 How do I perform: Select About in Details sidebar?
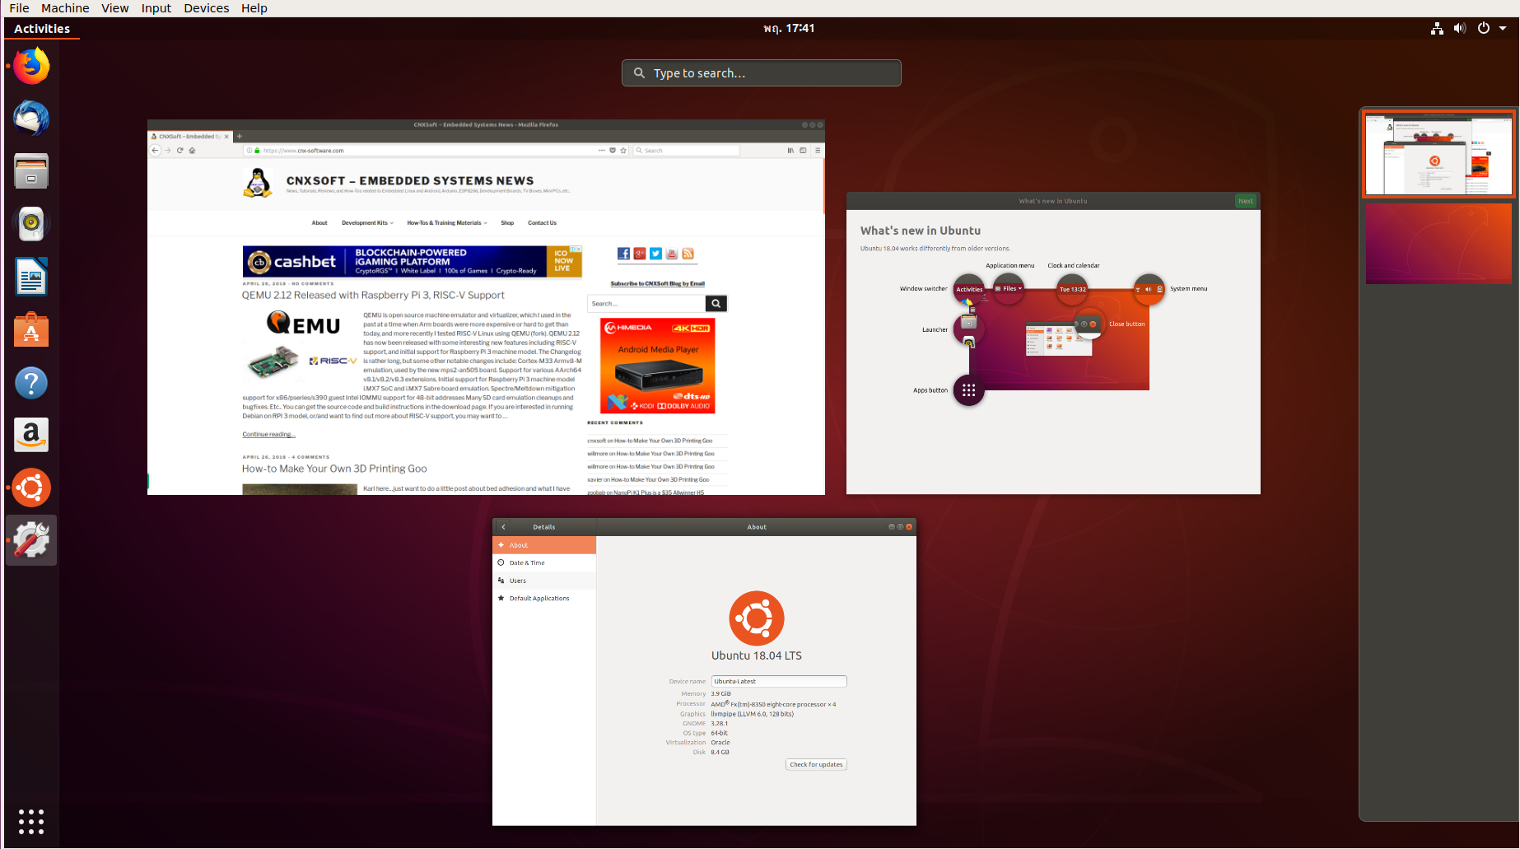(x=544, y=545)
